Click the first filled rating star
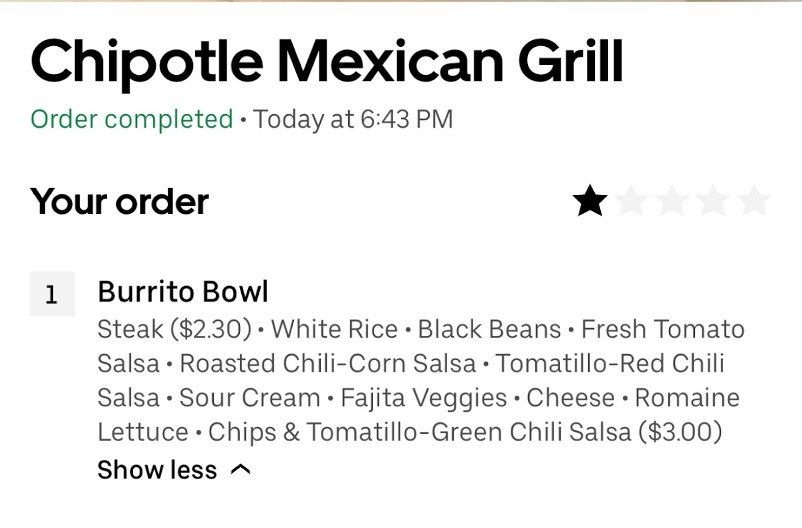 point(590,202)
